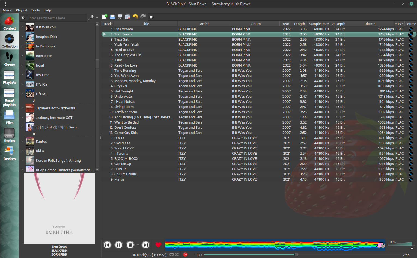Open collection filter wrench options
The height and width of the screenshot is (258, 417).
pos(91,18)
